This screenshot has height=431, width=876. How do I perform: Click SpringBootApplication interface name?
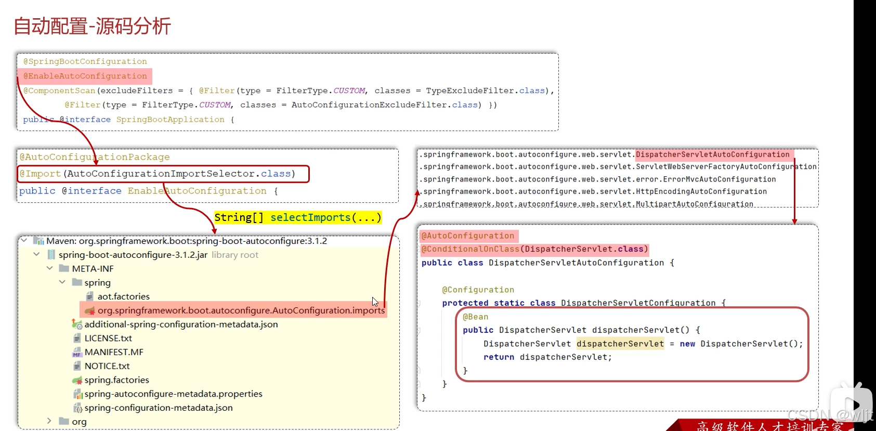coord(170,120)
